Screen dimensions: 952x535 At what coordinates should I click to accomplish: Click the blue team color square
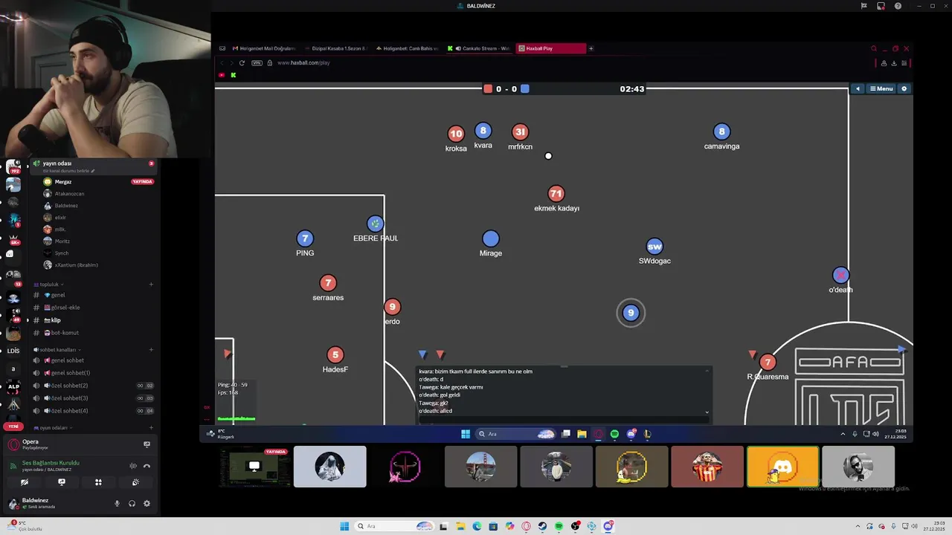tap(524, 88)
